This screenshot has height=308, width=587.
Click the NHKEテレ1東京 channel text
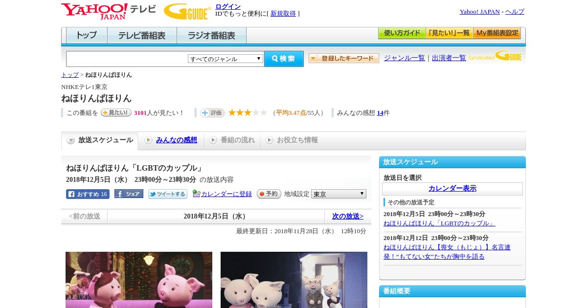[84, 87]
